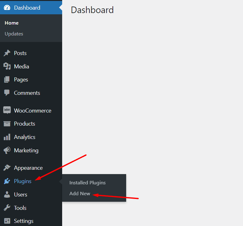Click the Posts pushpin icon
Screen dimensions: 243x226
(x=7, y=53)
